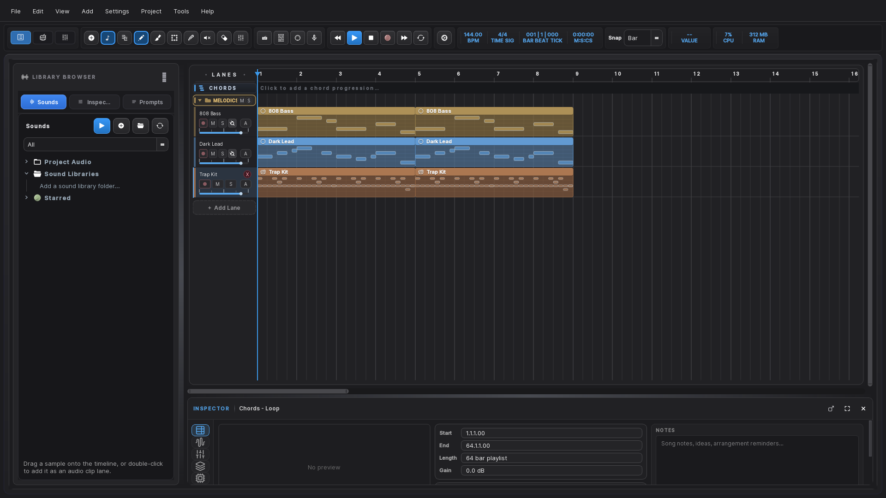
Task: Open the microphone input icon
Action: pos(314,38)
